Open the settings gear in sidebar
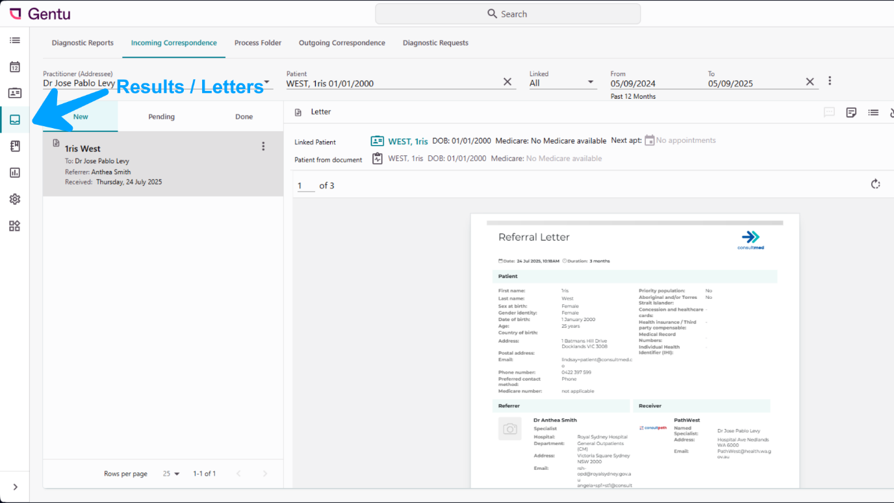This screenshot has height=503, width=894. point(14,200)
